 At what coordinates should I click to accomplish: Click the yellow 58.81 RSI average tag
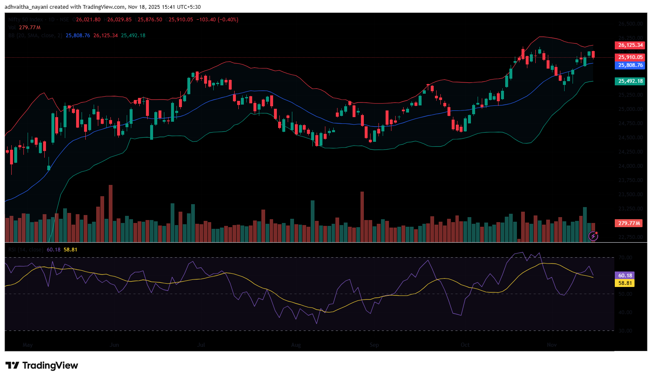click(625, 283)
